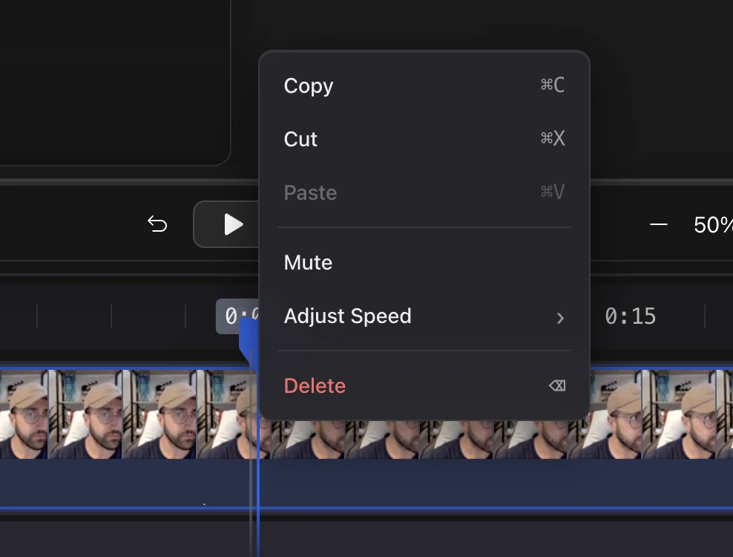Image resolution: width=733 pixels, height=557 pixels.
Task: Zoom out timeline with minus icon
Action: (x=658, y=225)
